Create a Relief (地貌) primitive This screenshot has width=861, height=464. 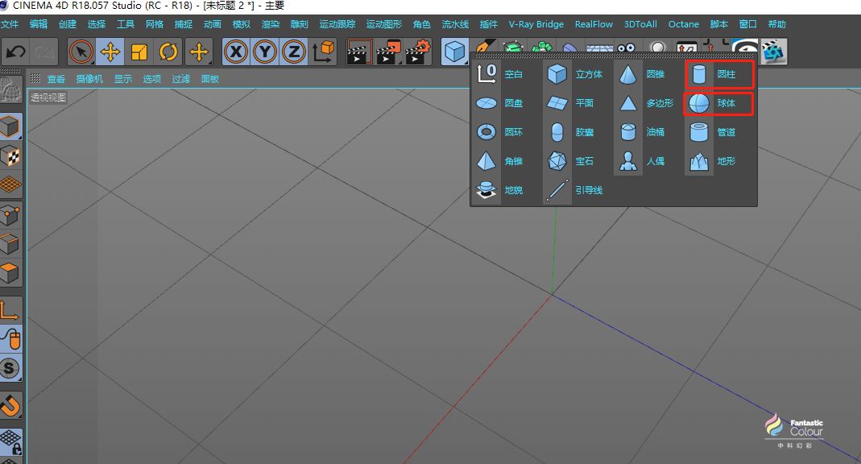point(501,191)
